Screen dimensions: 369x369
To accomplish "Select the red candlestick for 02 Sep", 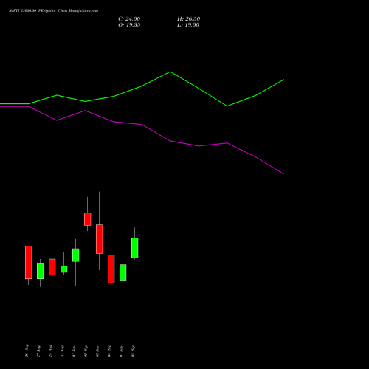I will (x=88, y=219).
